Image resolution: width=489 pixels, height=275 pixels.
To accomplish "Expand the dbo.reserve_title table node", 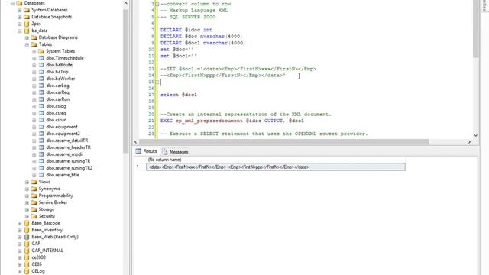I will point(34,175).
